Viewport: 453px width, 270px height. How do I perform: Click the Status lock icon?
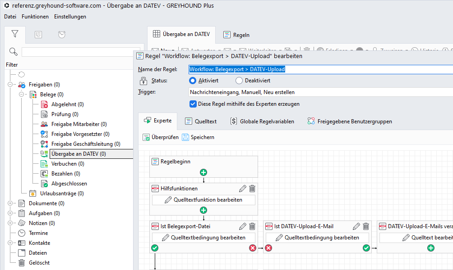pyautogui.click(x=143, y=81)
